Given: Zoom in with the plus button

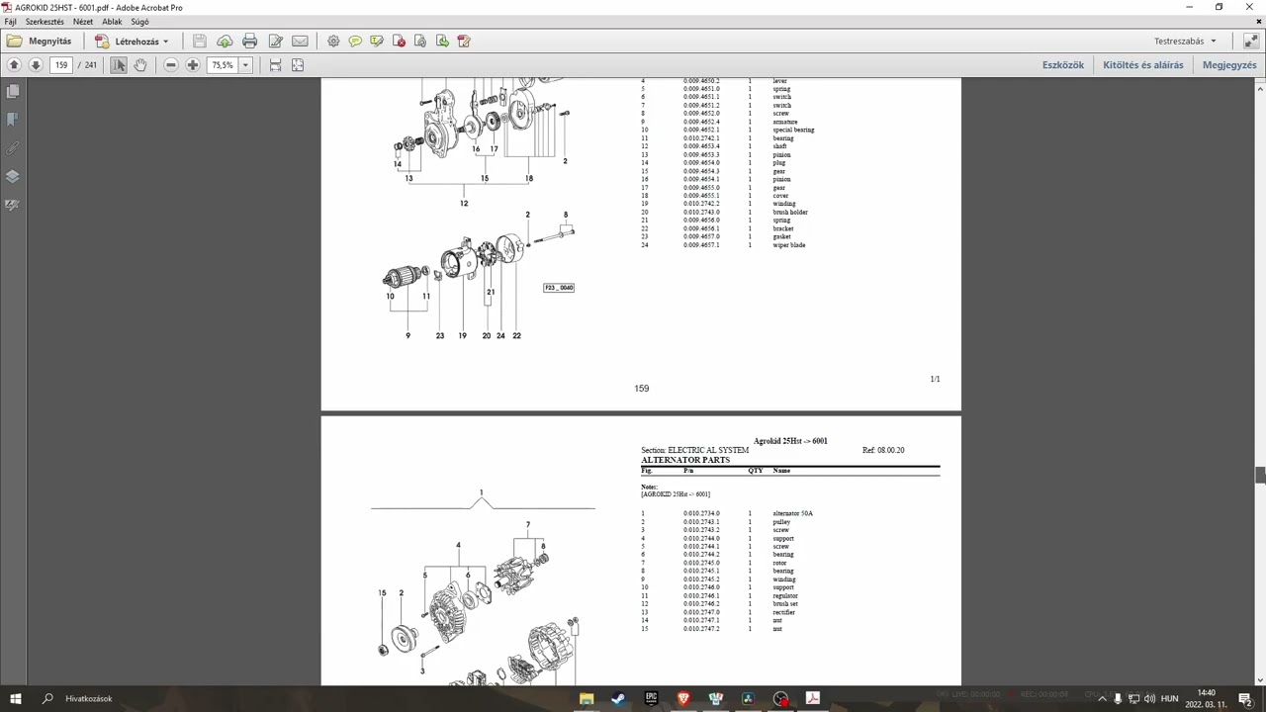Looking at the screenshot, I should click(193, 65).
